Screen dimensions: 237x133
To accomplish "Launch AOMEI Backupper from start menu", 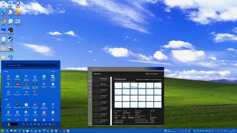I will pyautogui.click(x=35, y=78).
